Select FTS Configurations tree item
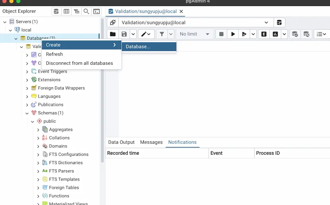330x205 pixels. click(x=68, y=154)
